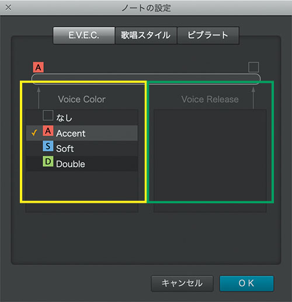This screenshot has width=292, height=302.
Task: Click the red A marker above the note bar
Action: pyautogui.click(x=39, y=67)
